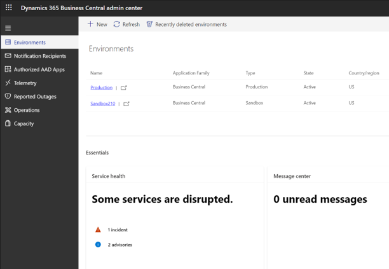Click the Reported Outages shield icon
This screenshot has height=269, width=389.
(8, 96)
